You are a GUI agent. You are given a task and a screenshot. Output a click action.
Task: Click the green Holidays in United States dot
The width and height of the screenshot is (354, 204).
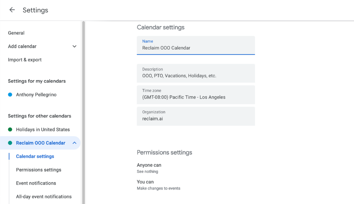[10, 130]
